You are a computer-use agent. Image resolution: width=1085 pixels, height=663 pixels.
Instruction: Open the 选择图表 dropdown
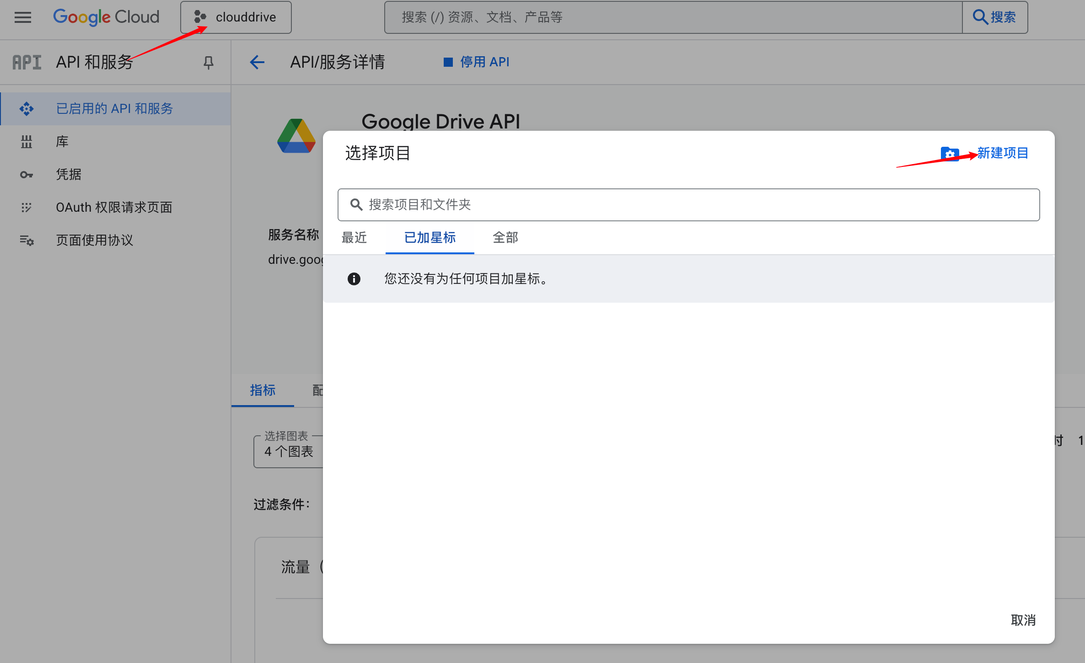[289, 452]
